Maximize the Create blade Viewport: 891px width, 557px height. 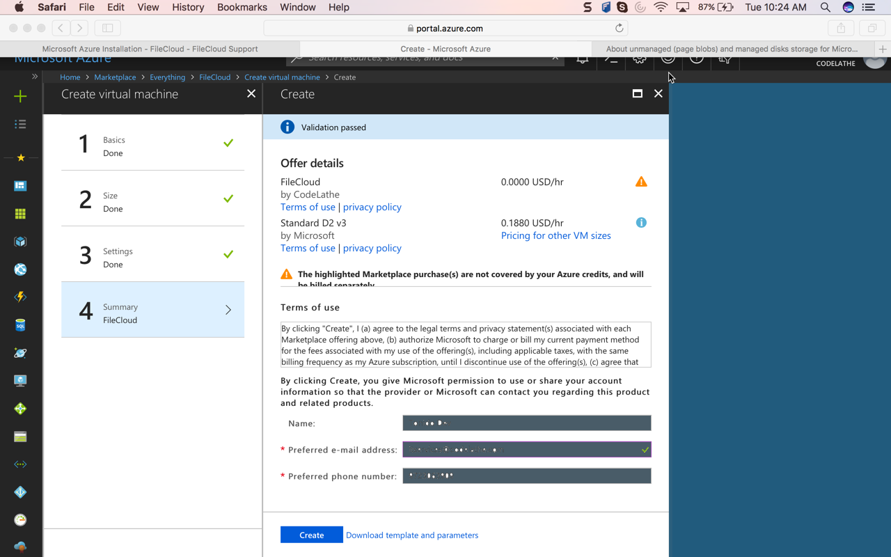[x=637, y=93]
